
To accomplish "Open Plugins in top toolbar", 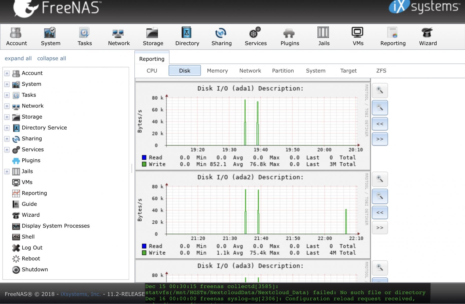I will pyautogui.click(x=290, y=37).
